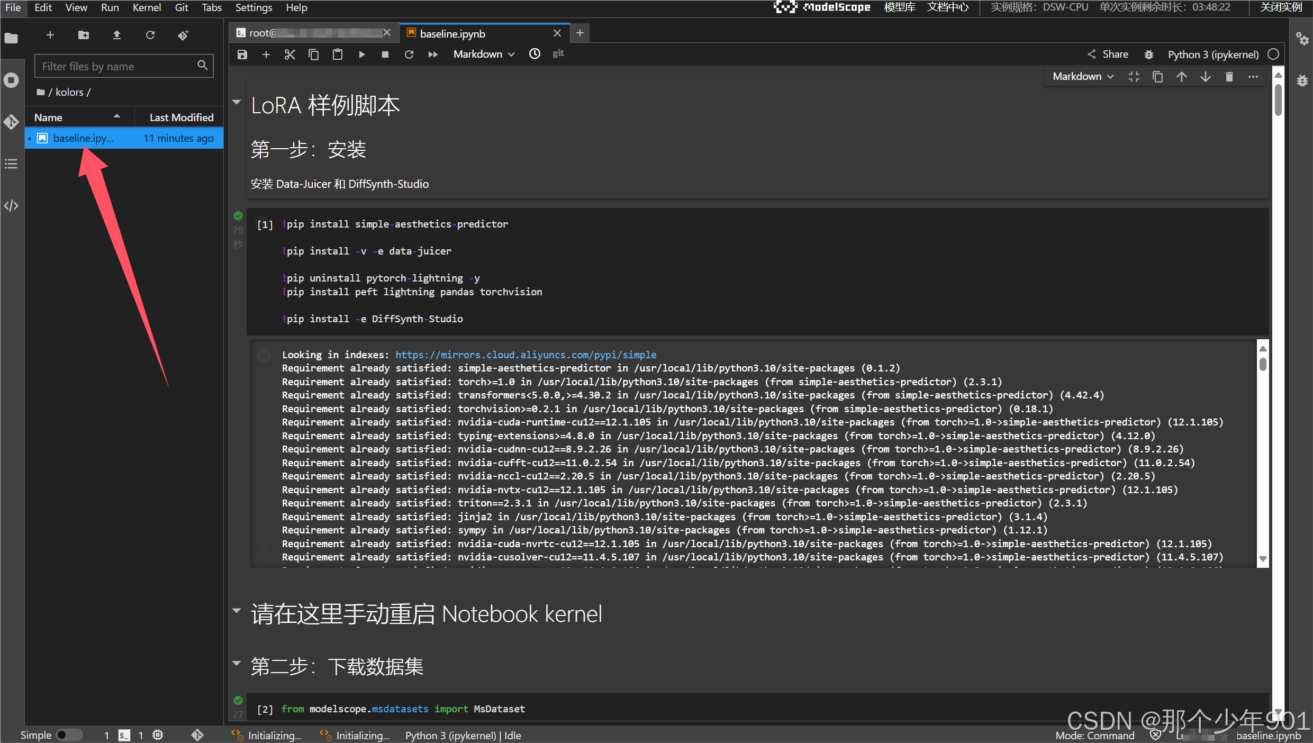Restart the kernel
This screenshot has height=743, width=1313.
click(409, 55)
